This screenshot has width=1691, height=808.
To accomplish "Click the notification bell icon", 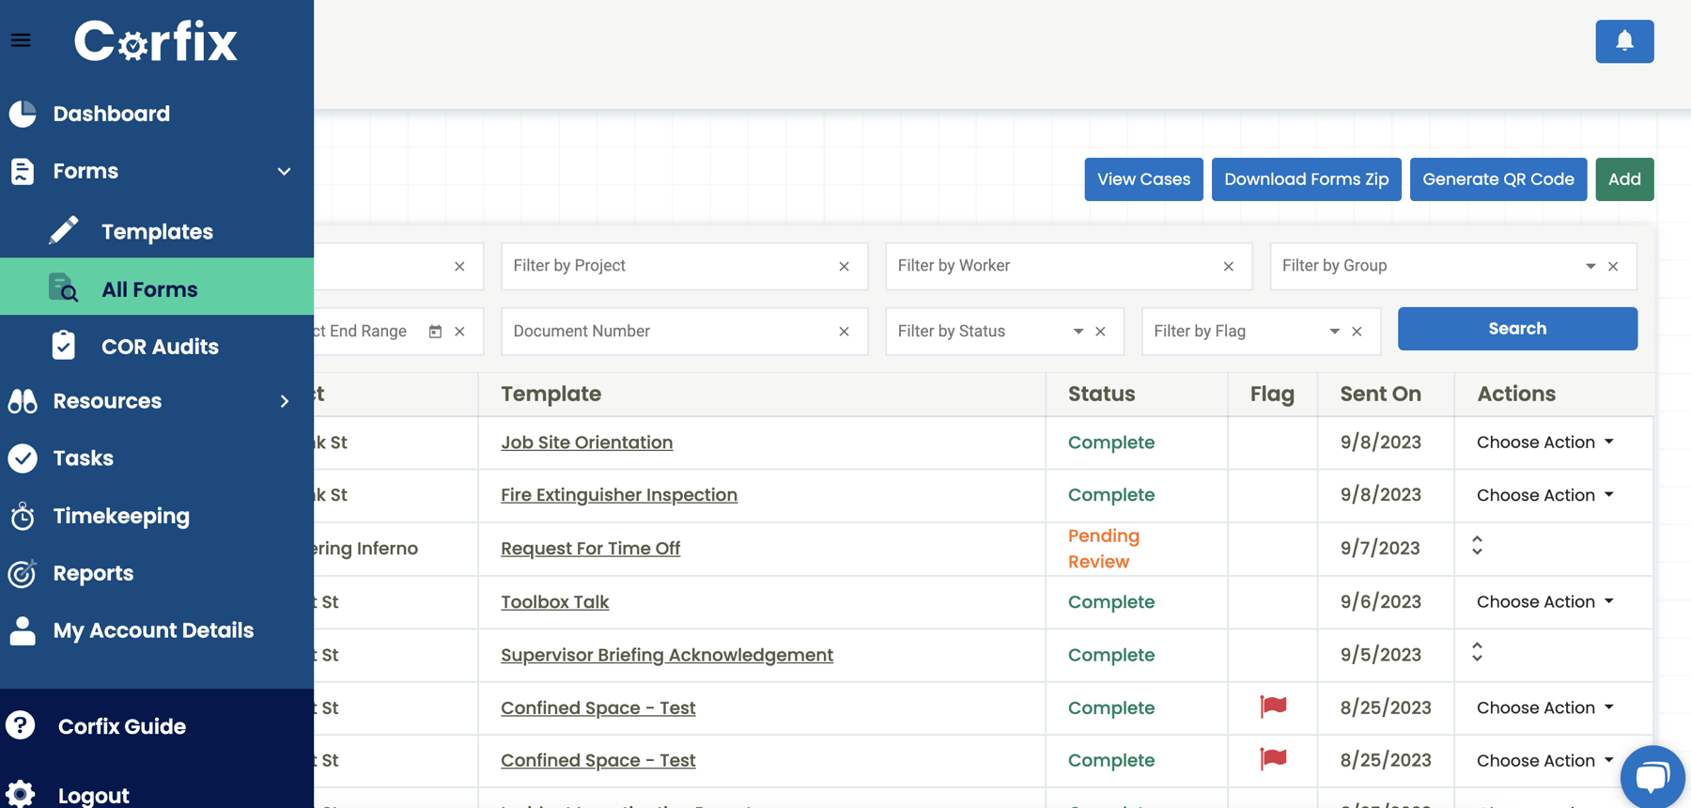I will point(1624,41).
